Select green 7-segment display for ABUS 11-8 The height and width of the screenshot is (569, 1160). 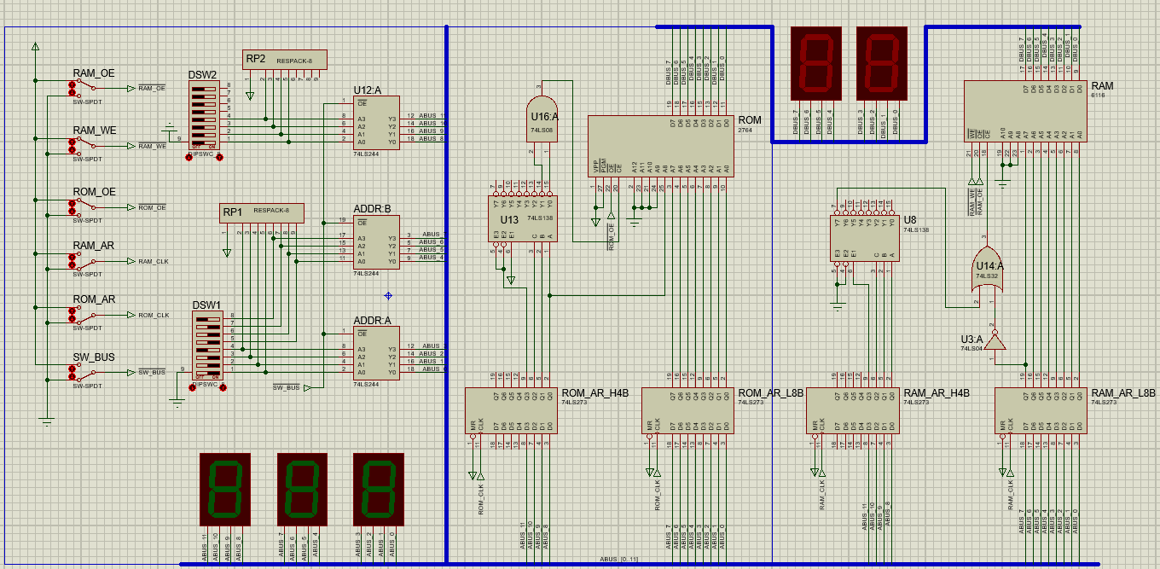[x=224, y=489]
